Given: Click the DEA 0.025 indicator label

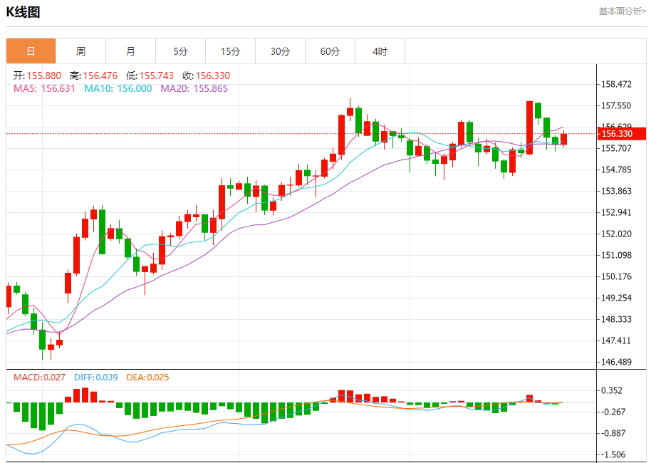Looking at the screenshot, I should [147, 378].
